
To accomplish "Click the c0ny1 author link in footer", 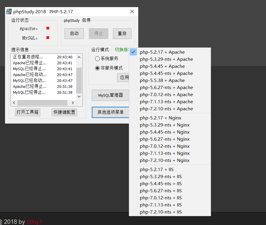I will pos(34,222).
